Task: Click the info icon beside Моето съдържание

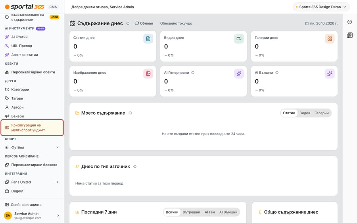Action: [130, 113]
